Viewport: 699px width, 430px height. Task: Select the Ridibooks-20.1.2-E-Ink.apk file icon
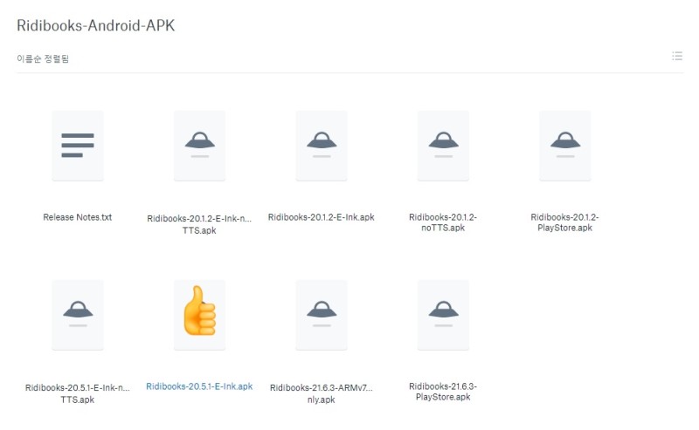[x=322, y=146]
